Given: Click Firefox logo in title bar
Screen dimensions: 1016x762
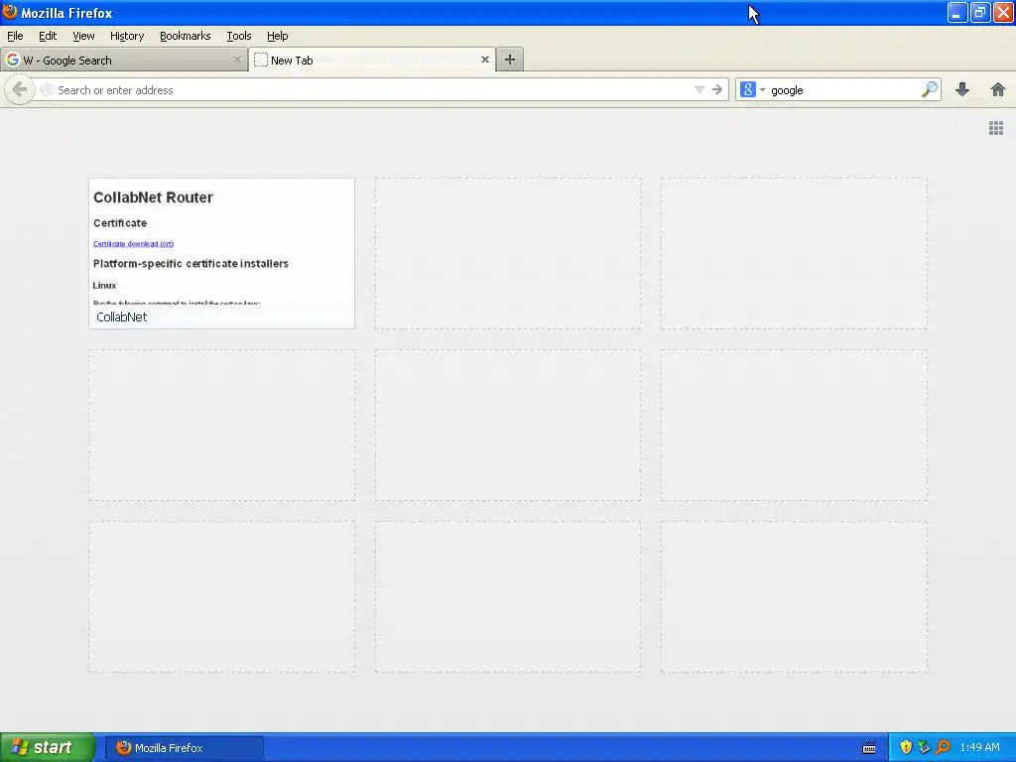Looking at the screenshot, I should pyautogui.click(x=10, y=12).
